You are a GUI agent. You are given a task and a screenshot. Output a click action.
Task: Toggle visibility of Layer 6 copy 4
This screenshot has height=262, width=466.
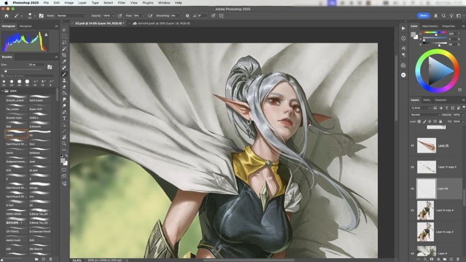pyautogui.click(x=413, y=210)
